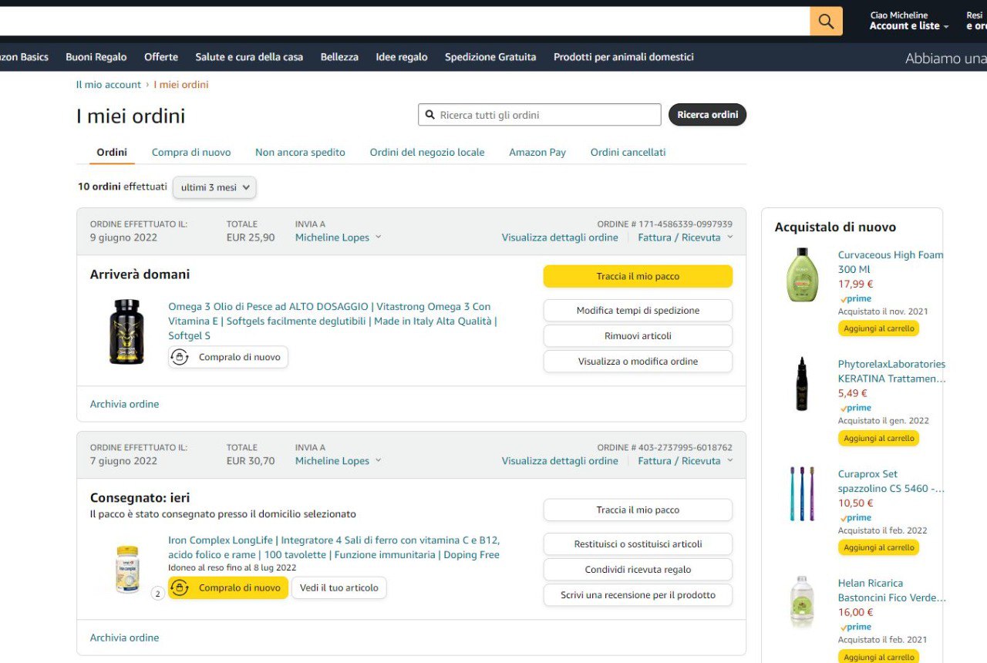Click the Helan Ricarica bottle image
The height and width of the screenshot is (663, 987).
pos(802,602)
